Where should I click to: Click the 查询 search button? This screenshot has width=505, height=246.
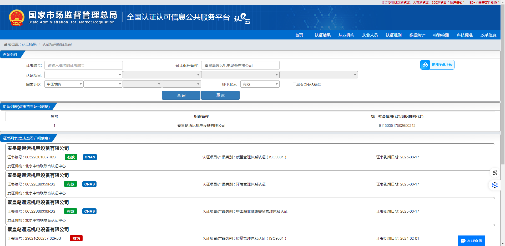(181, 95)
